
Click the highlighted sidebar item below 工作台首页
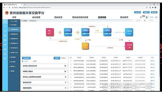(14, 29)
